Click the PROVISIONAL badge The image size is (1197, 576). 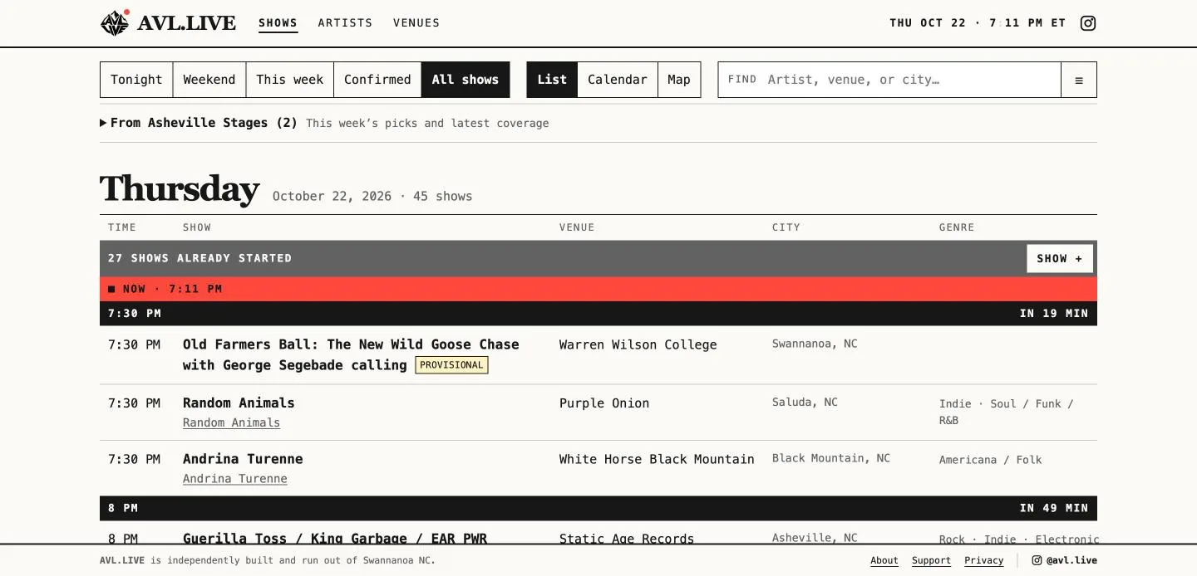pos(451,365)
